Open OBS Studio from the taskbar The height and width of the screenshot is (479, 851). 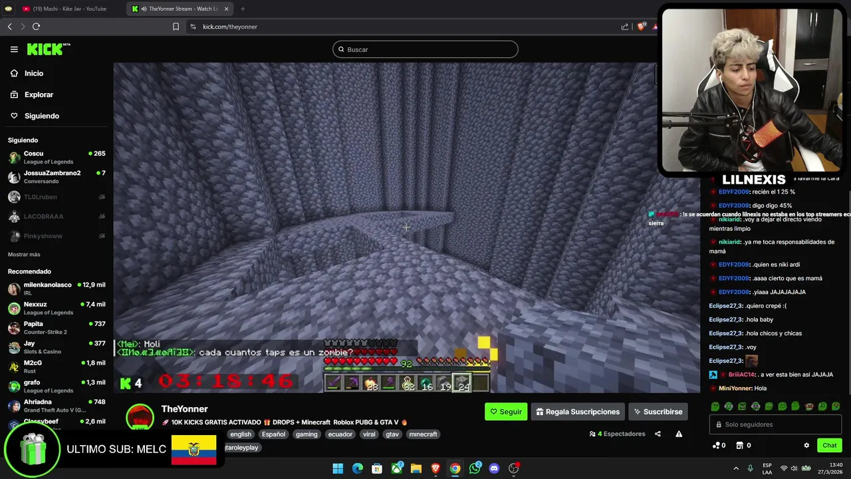(514, 468)
